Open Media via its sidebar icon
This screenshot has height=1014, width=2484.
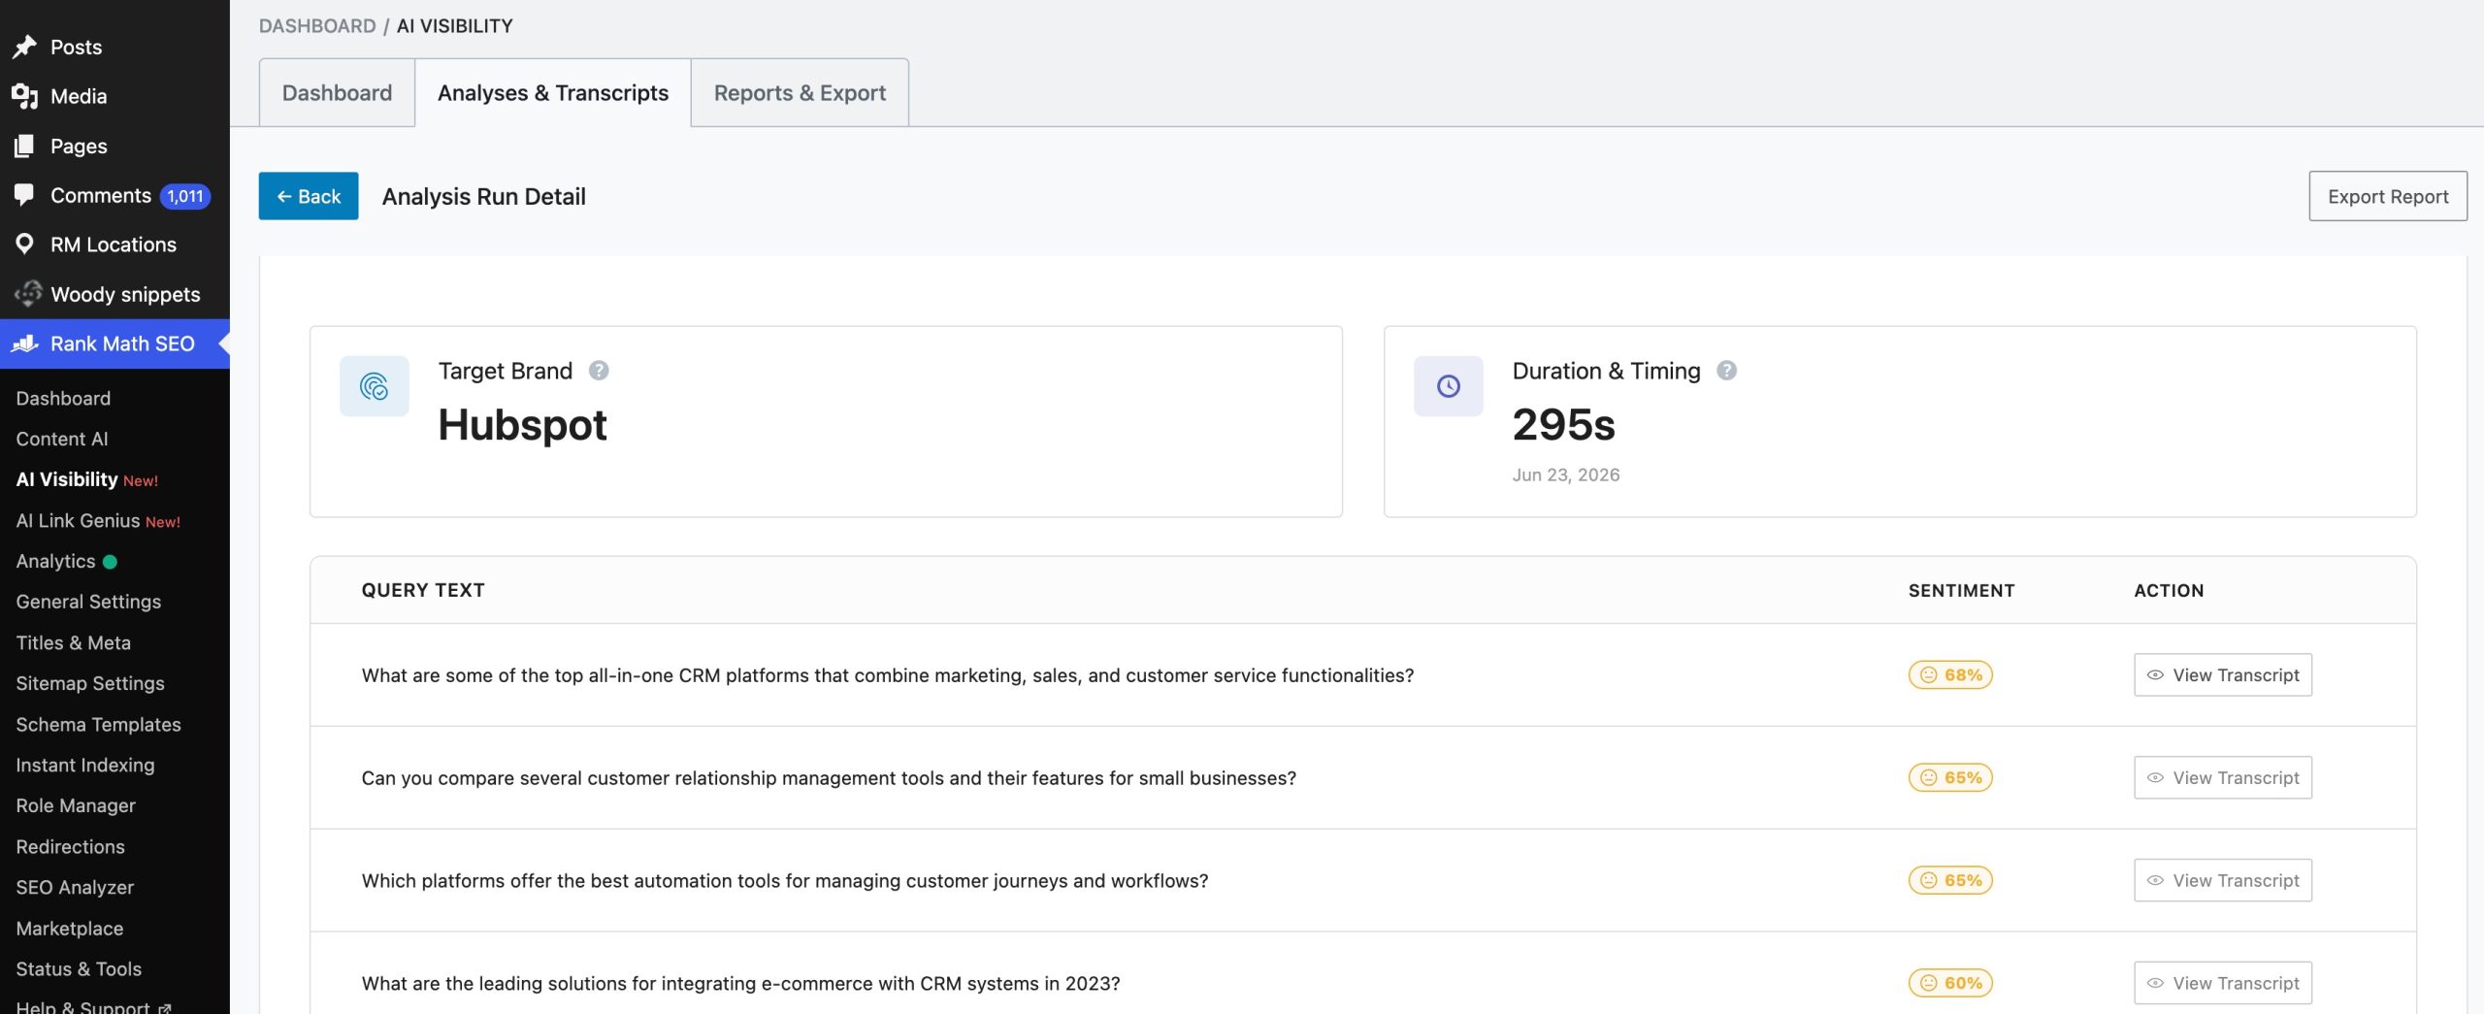tap(24, 96)
